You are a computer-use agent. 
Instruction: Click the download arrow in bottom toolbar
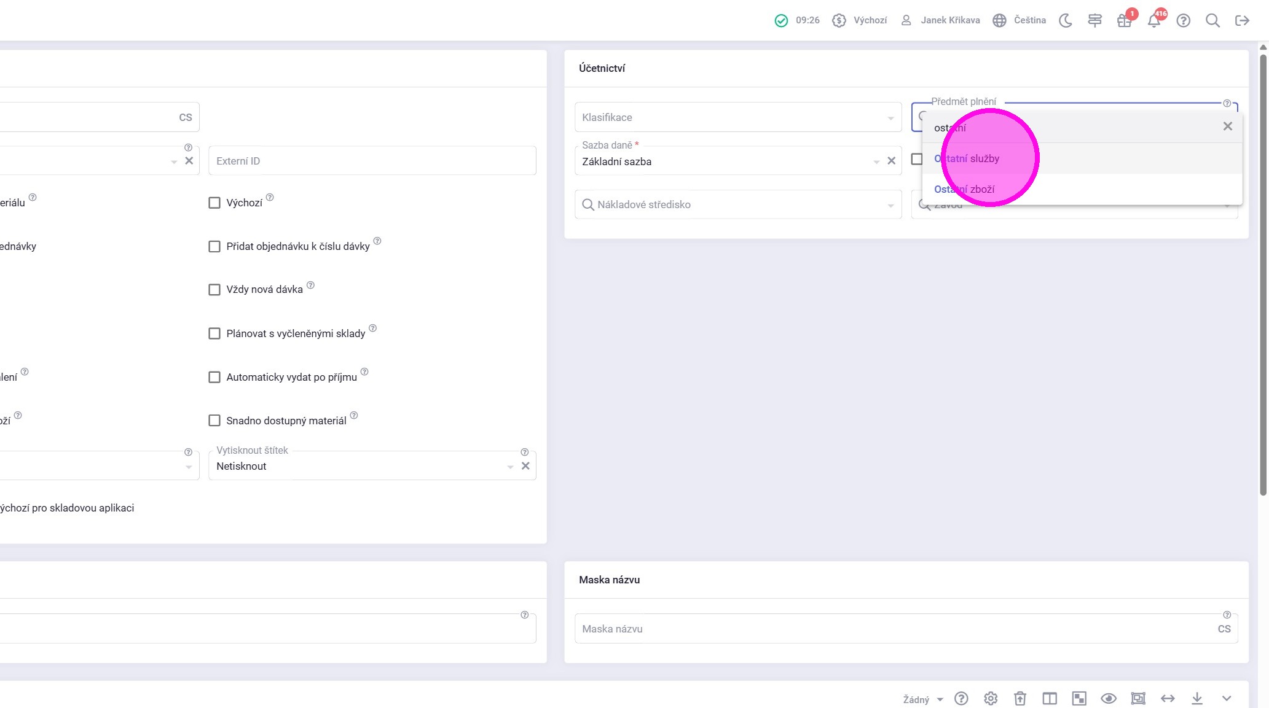point(1197,698)
